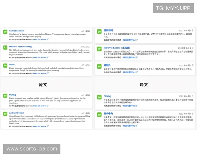Viewport: 197px width, 157px height.
Task: Click All this publication's reviews under iMore
Action: pos(20,73)
